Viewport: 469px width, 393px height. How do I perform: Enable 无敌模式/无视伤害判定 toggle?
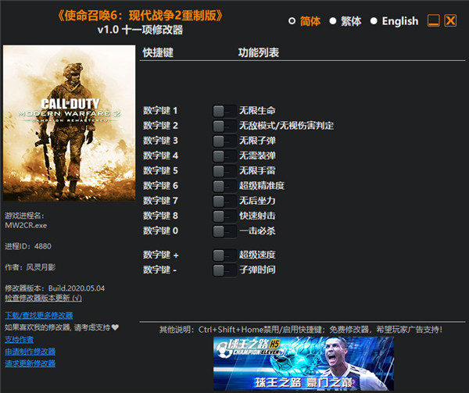[224, 126]
